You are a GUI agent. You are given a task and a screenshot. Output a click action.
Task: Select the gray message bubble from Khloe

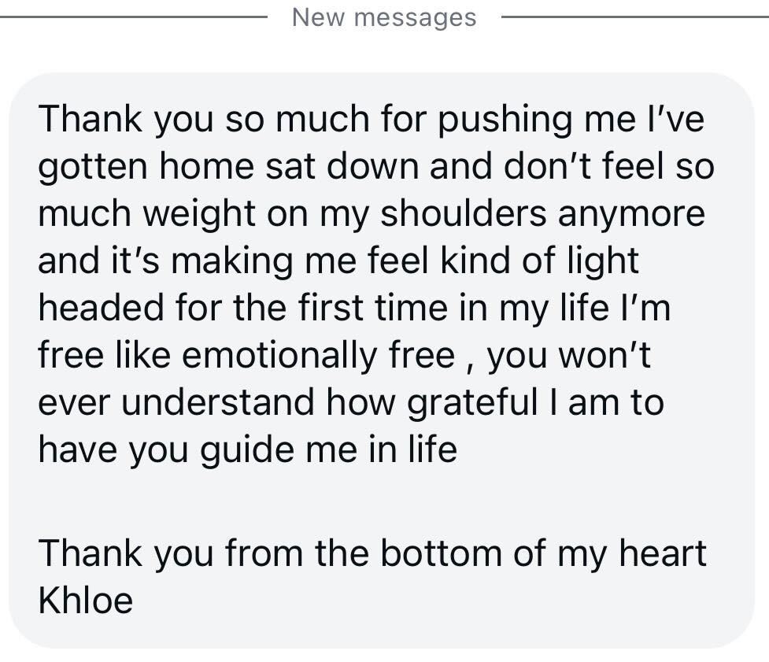(382, 361)
